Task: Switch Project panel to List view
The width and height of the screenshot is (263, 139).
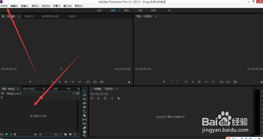Action: 2,134
